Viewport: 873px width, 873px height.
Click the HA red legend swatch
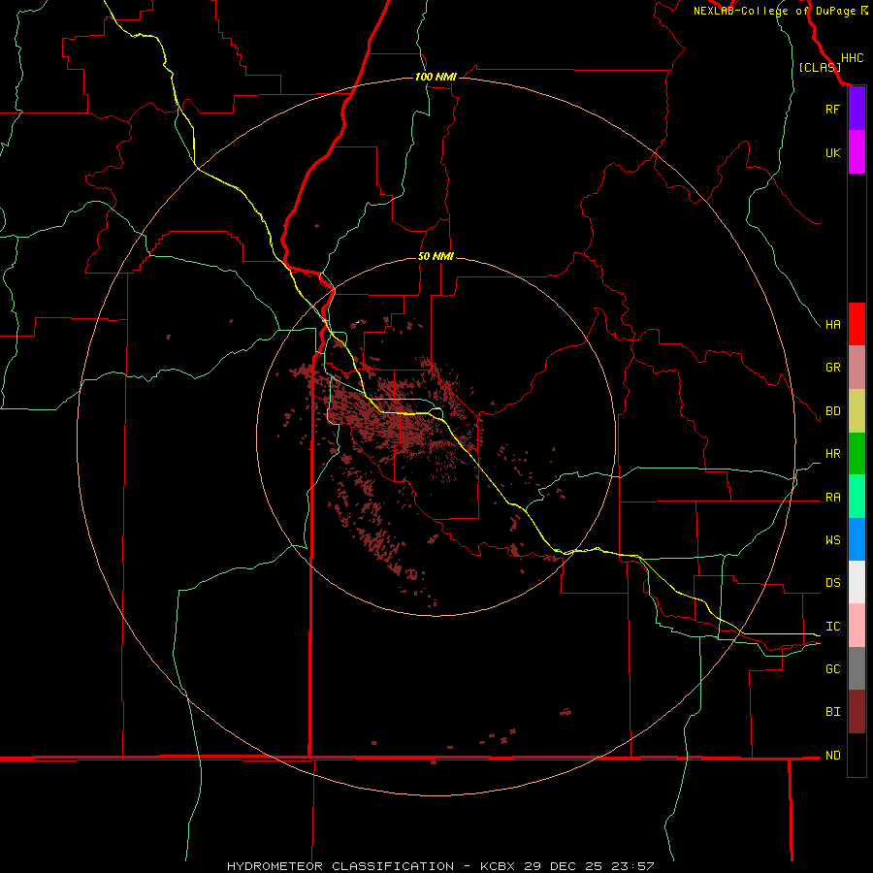857,324
